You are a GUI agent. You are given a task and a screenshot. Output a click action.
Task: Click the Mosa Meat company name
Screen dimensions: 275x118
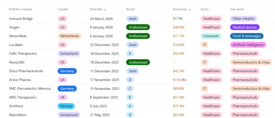coord(18,36)
